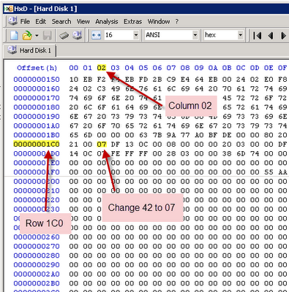Click the Open disk toolbar icon
The image size is (289, 292).
click(x=78, y=36)
